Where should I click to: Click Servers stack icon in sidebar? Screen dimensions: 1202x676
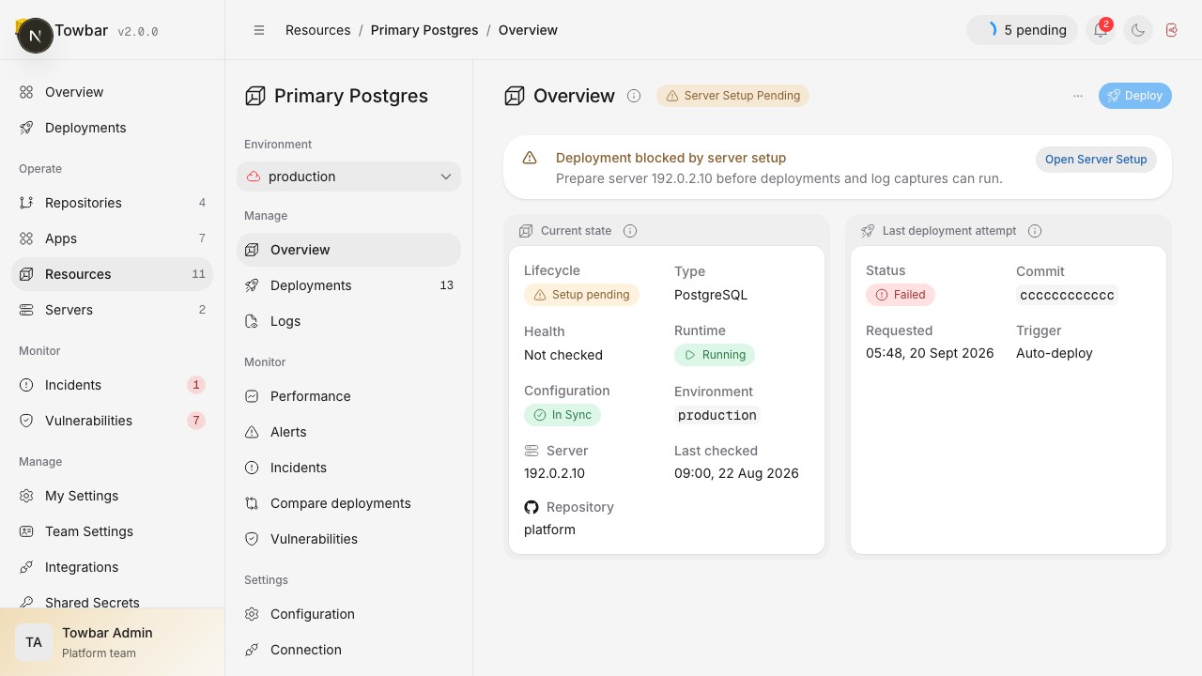click(x=26, y=310)
